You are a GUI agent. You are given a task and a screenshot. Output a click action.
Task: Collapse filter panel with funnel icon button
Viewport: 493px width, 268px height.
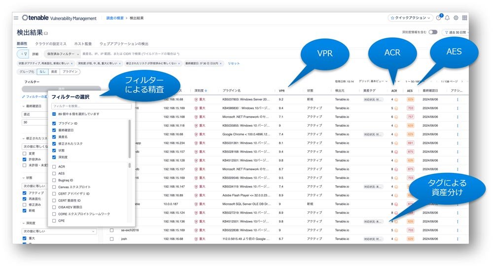coord(23,54)
